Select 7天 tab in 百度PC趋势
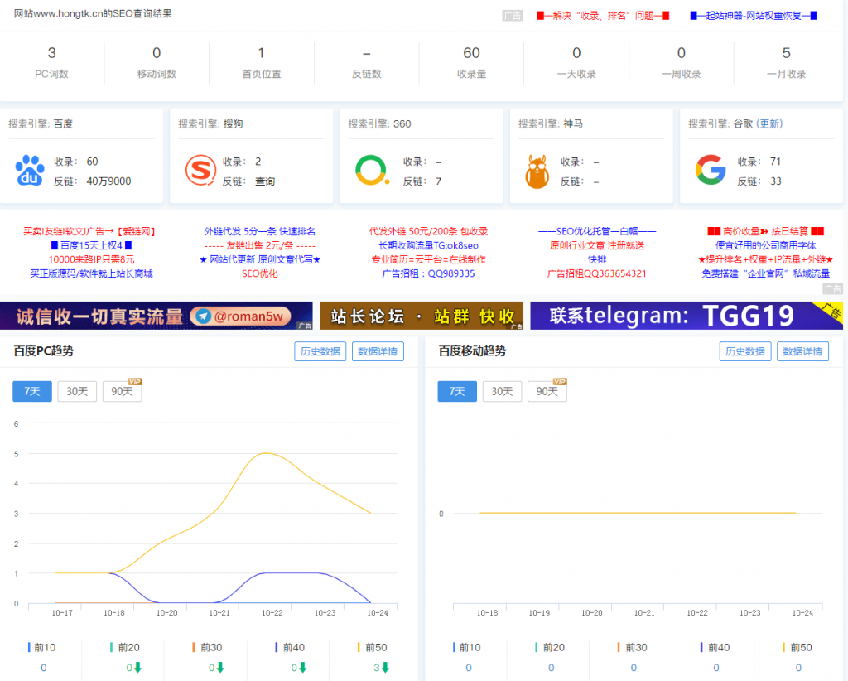 32,391
